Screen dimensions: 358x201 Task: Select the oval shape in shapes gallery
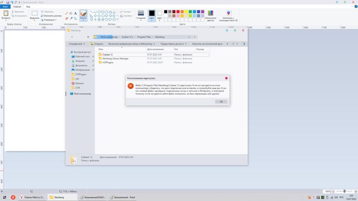tap(99, 12)
